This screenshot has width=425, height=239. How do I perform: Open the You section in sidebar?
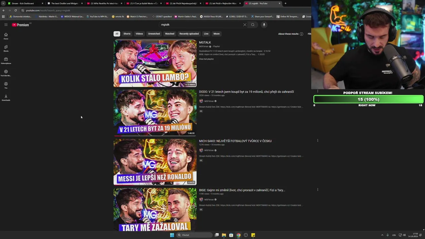(6, 85)
